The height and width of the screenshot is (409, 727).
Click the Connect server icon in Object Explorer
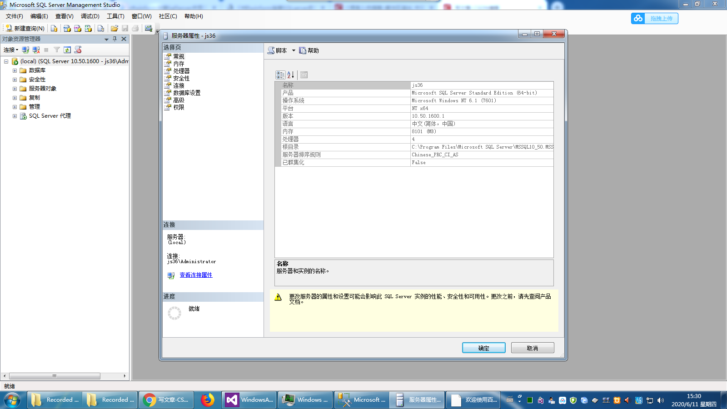point(25,50)
